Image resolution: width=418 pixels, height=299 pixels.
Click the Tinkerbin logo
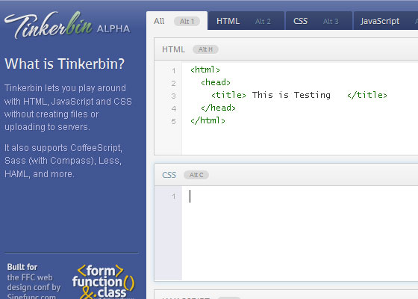coord(67,25)
